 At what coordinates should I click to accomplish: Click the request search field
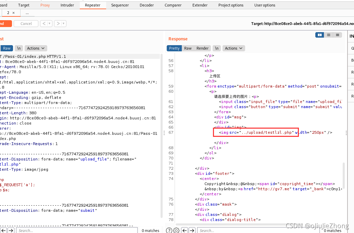77,230
